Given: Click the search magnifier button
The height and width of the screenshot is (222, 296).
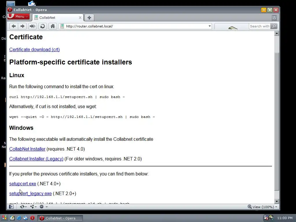Looking at the screenshot, I should pos(274,26).
